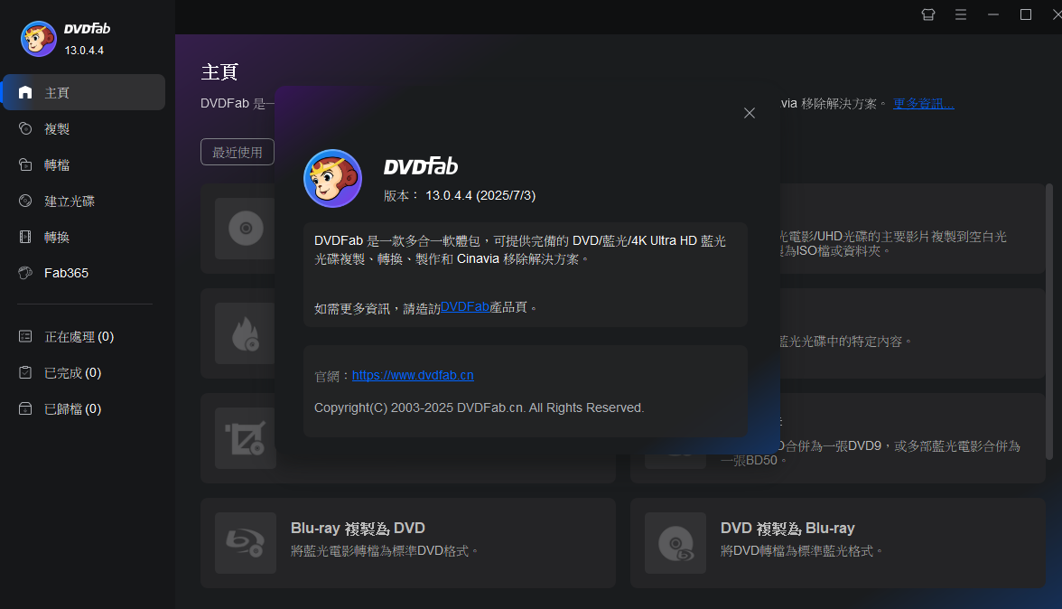Select the 最近使用 recently used tab
This screenshot has height=609, width=1062.
pos(237,152)
